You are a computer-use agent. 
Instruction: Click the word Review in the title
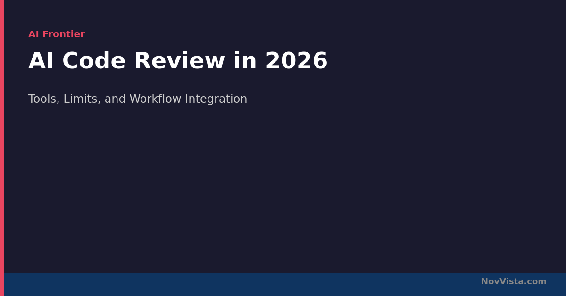[x=179, y=62]
